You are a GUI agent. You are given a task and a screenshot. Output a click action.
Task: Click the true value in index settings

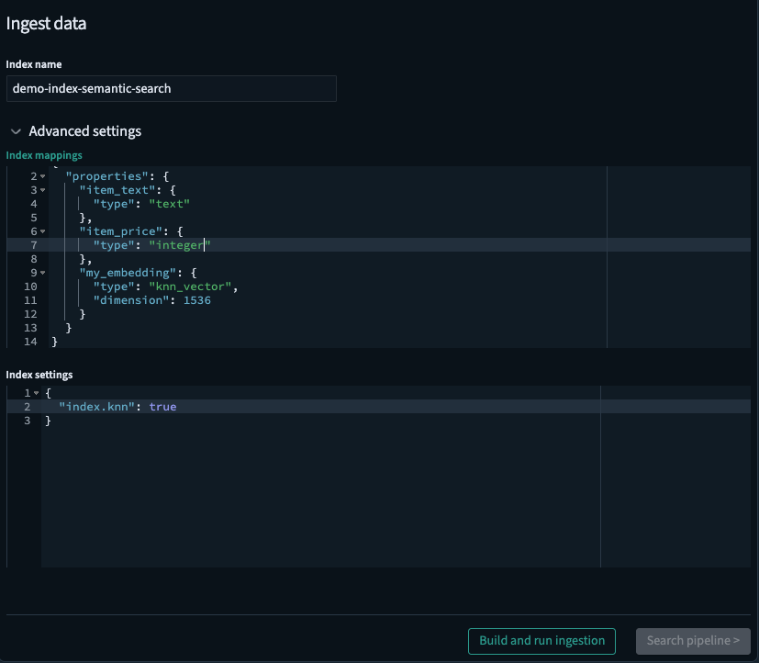coord(162,407)
